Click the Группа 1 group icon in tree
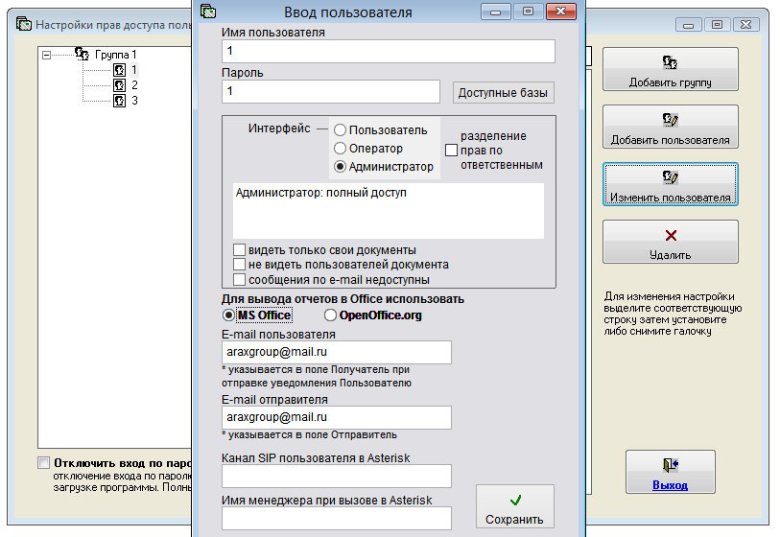This screenshot has height=537, width=780. (x=82, y=54)
